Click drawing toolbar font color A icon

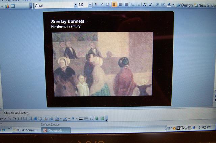73,118
